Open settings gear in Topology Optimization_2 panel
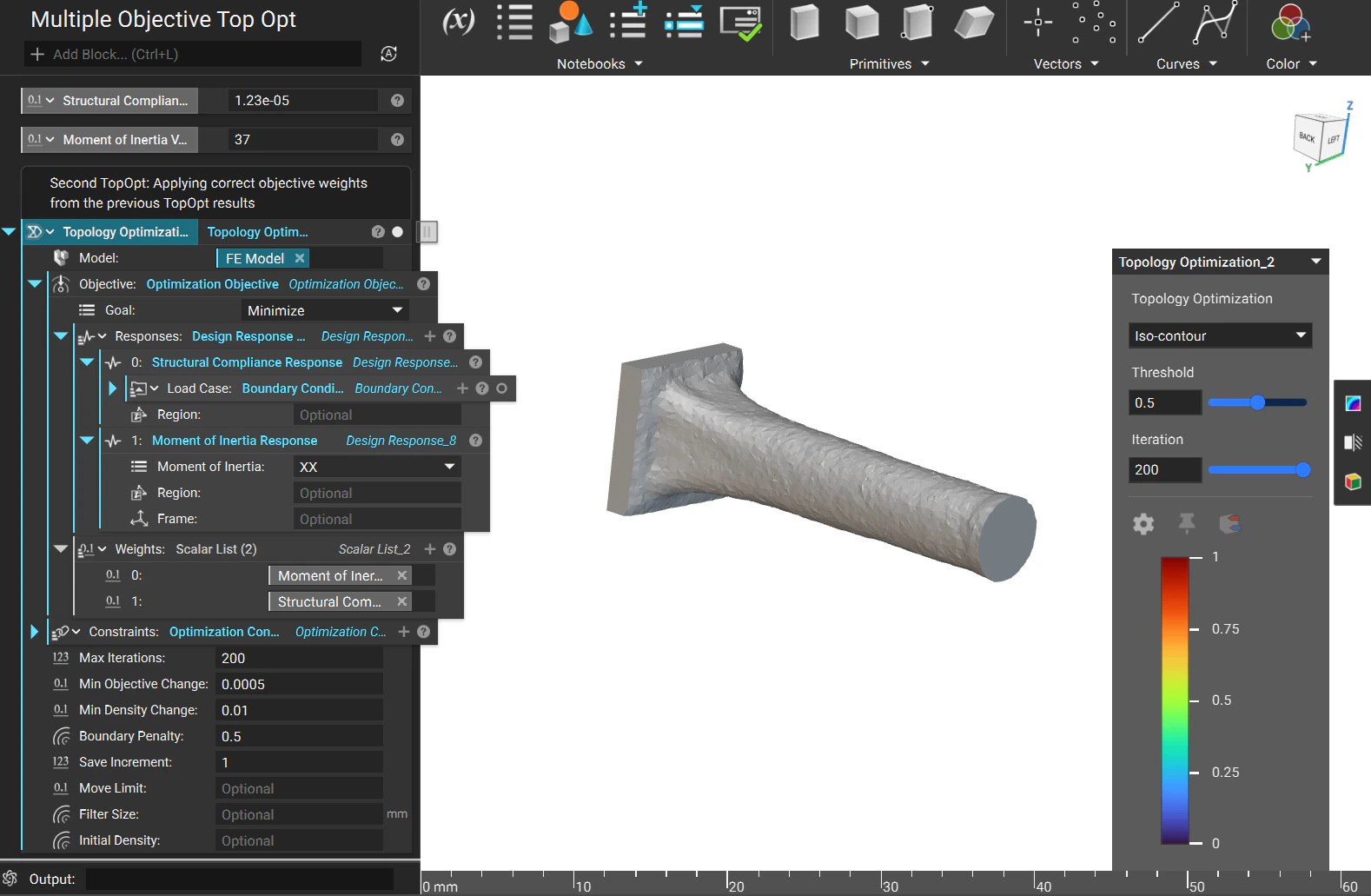Screen dimensions: 1371x896 tap(1143, 523)
